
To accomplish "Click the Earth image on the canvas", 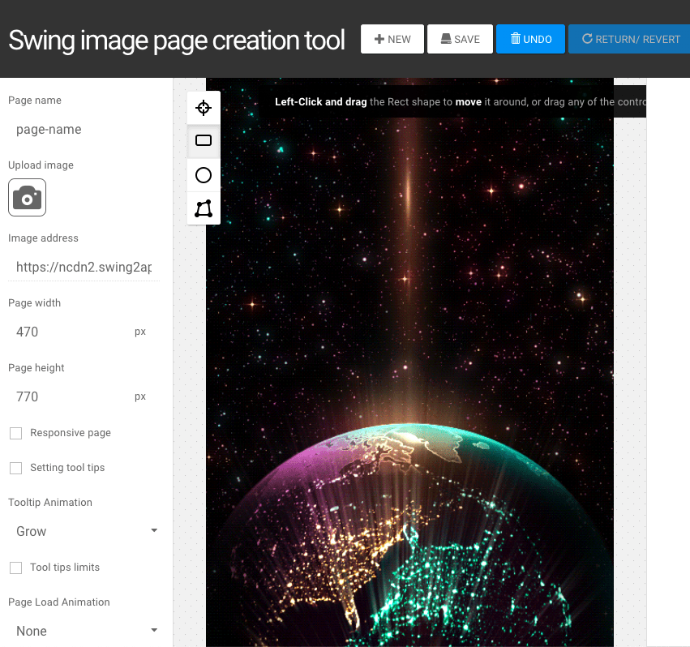I will click(409, 535).
